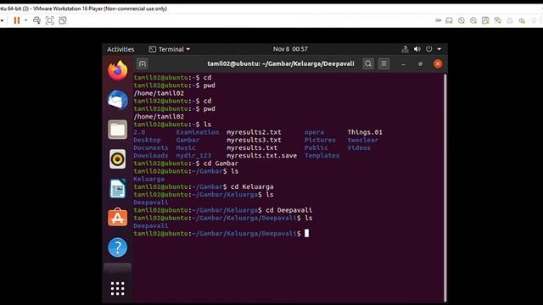Viewport: 543px width, 305px height.
Task: Open the Terminal app menu in top bar
Action: click(170, 49)
